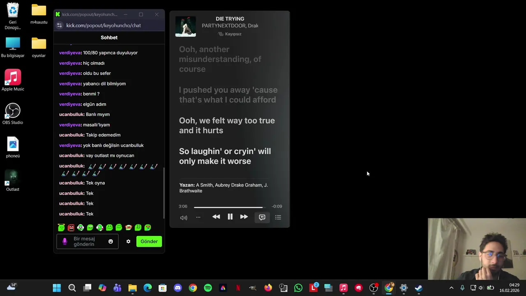Toggle the lyrics view button

pos(262,217)
